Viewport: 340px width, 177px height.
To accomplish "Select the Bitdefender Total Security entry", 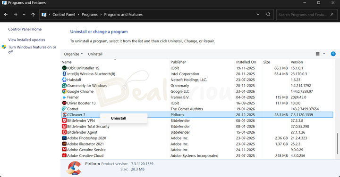I will tap(88, 126).
